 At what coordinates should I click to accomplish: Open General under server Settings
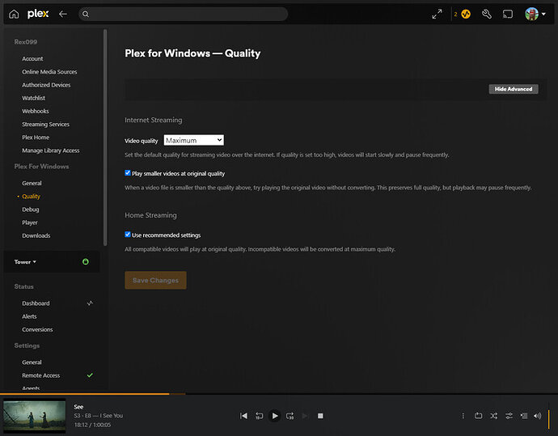click(32, 362)
